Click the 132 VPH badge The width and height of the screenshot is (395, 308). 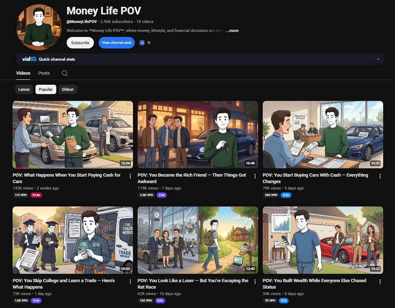tap(146, 300)
